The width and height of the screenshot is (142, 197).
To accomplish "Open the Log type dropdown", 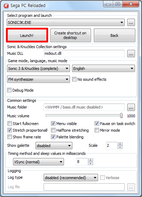I will point(71,178).
